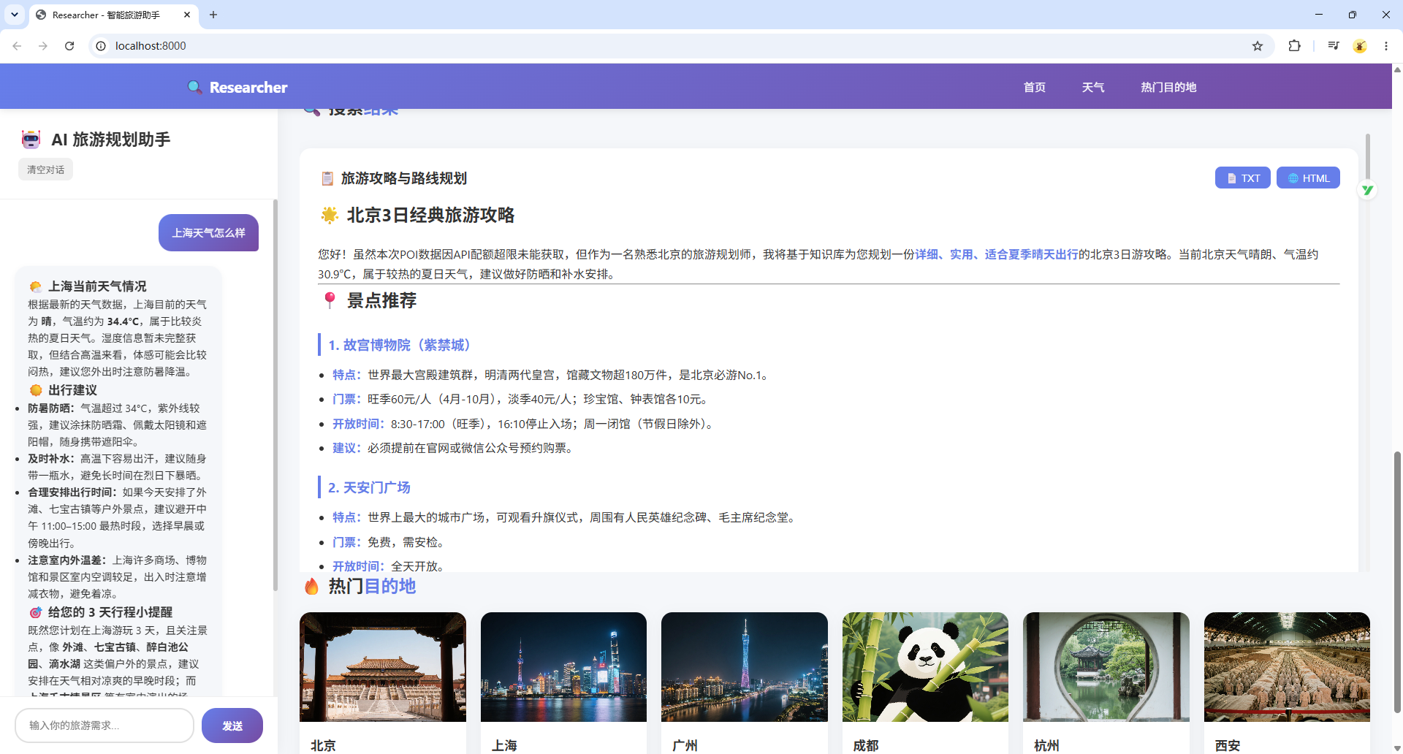
Task: Click the weather icon beside 上海当前天气情况
Action: click(35, 286)
